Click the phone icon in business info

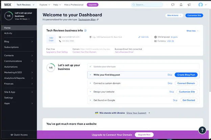pos(60,41)
